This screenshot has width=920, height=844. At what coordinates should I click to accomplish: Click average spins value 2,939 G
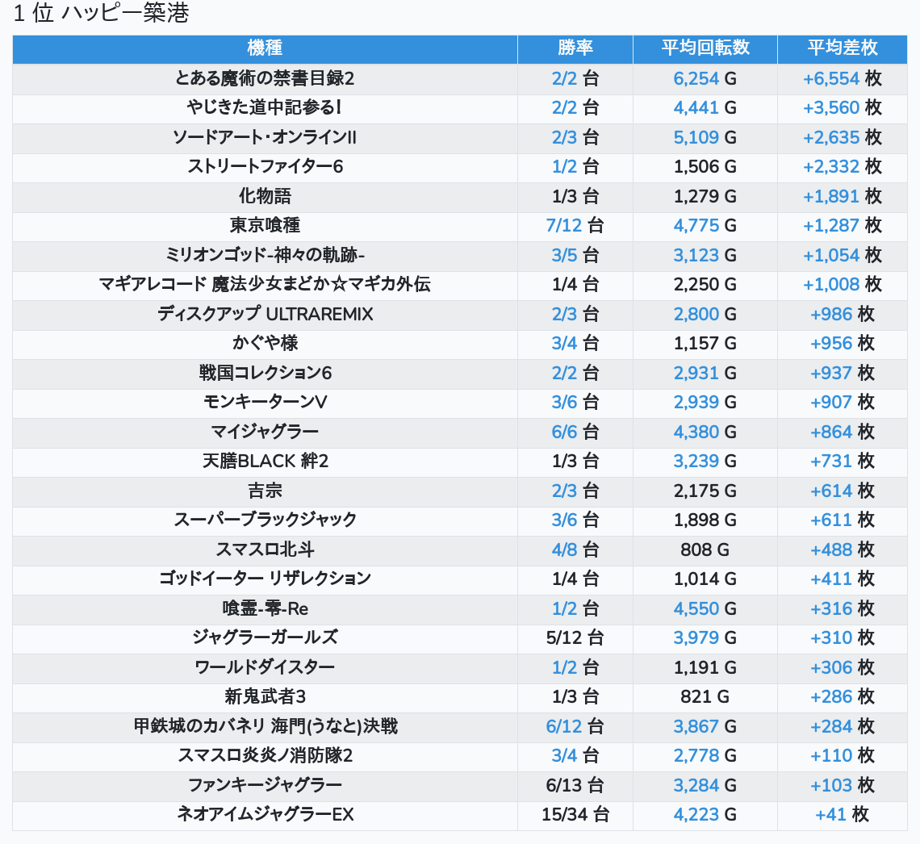(x=705, y=403)
